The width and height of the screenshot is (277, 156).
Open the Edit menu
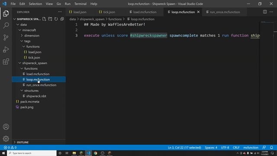(x=22, y=4)
